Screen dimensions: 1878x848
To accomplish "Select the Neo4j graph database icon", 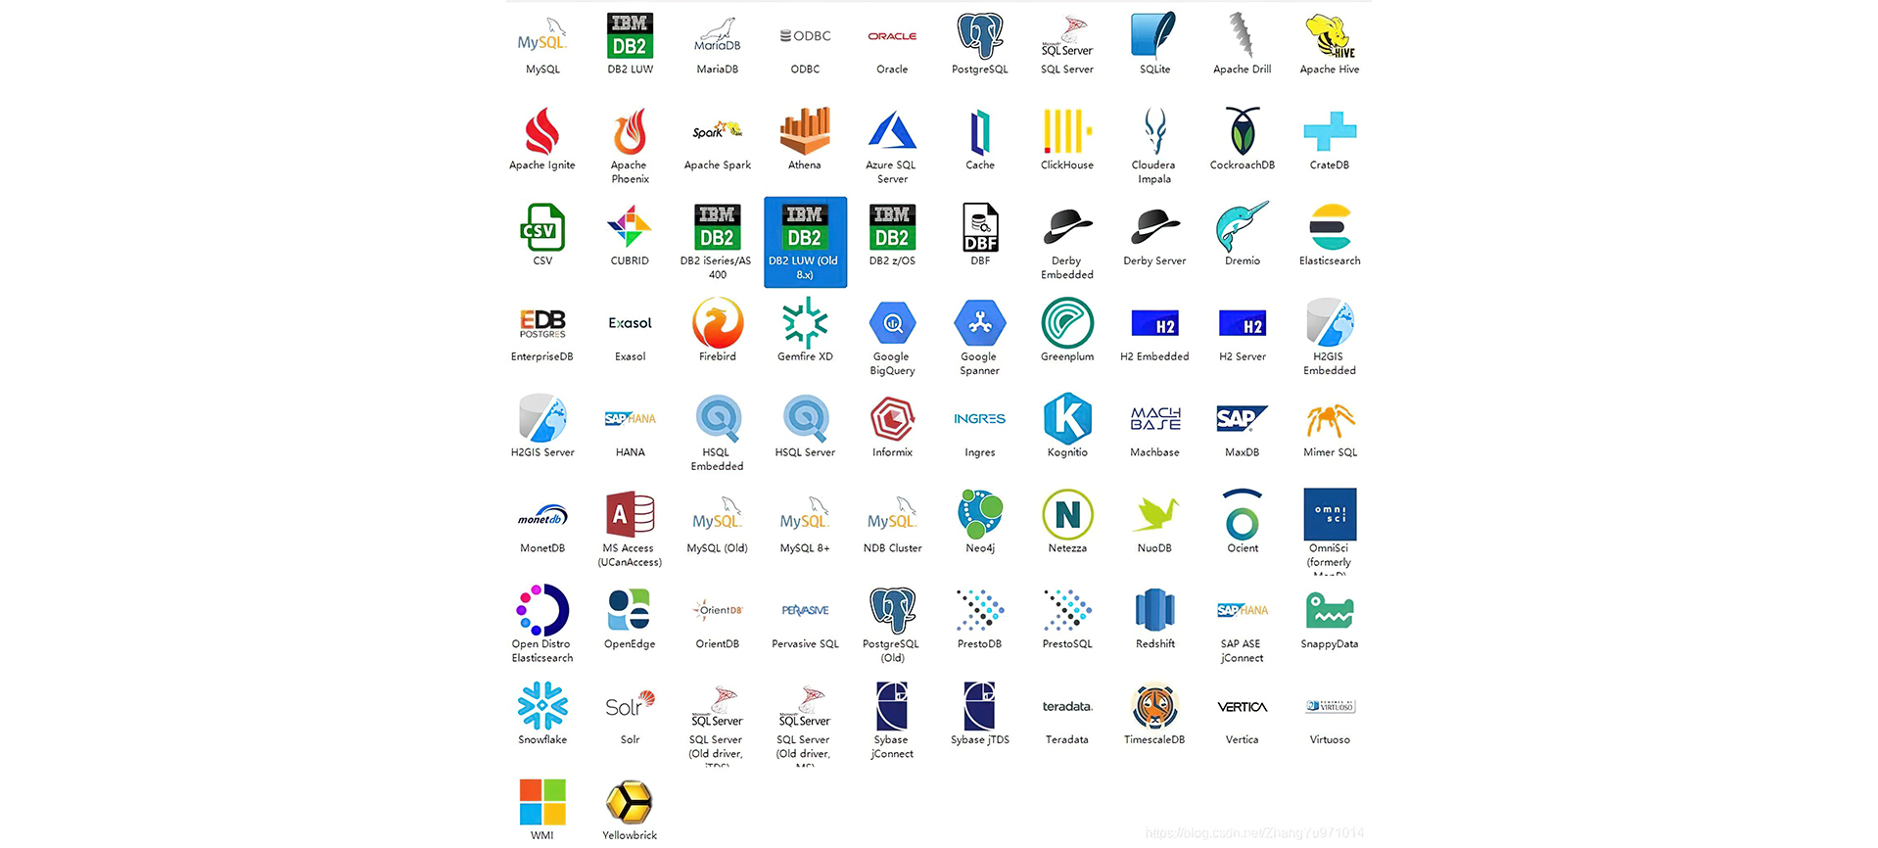I will pos(980,516).
